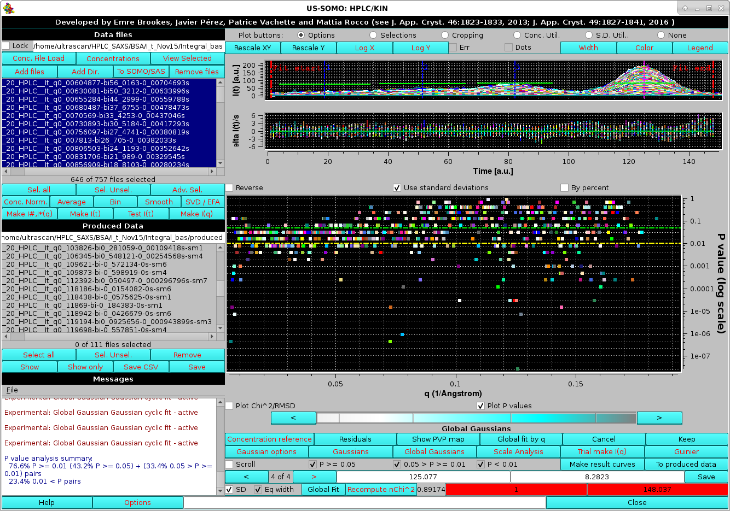Advance to the next Gaussian with the > stepper
This screenshot has width=730, height=511.
(314, 476)
